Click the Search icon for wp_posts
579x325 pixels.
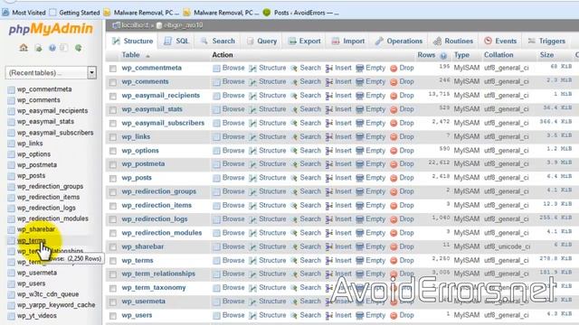[294, 179]
